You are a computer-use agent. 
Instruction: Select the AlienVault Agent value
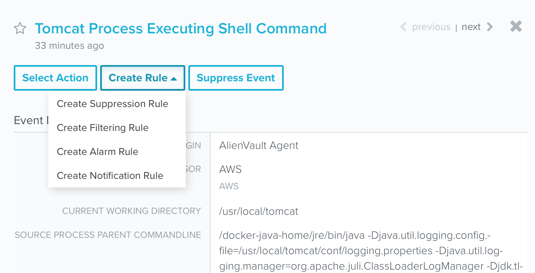(259, 145)
